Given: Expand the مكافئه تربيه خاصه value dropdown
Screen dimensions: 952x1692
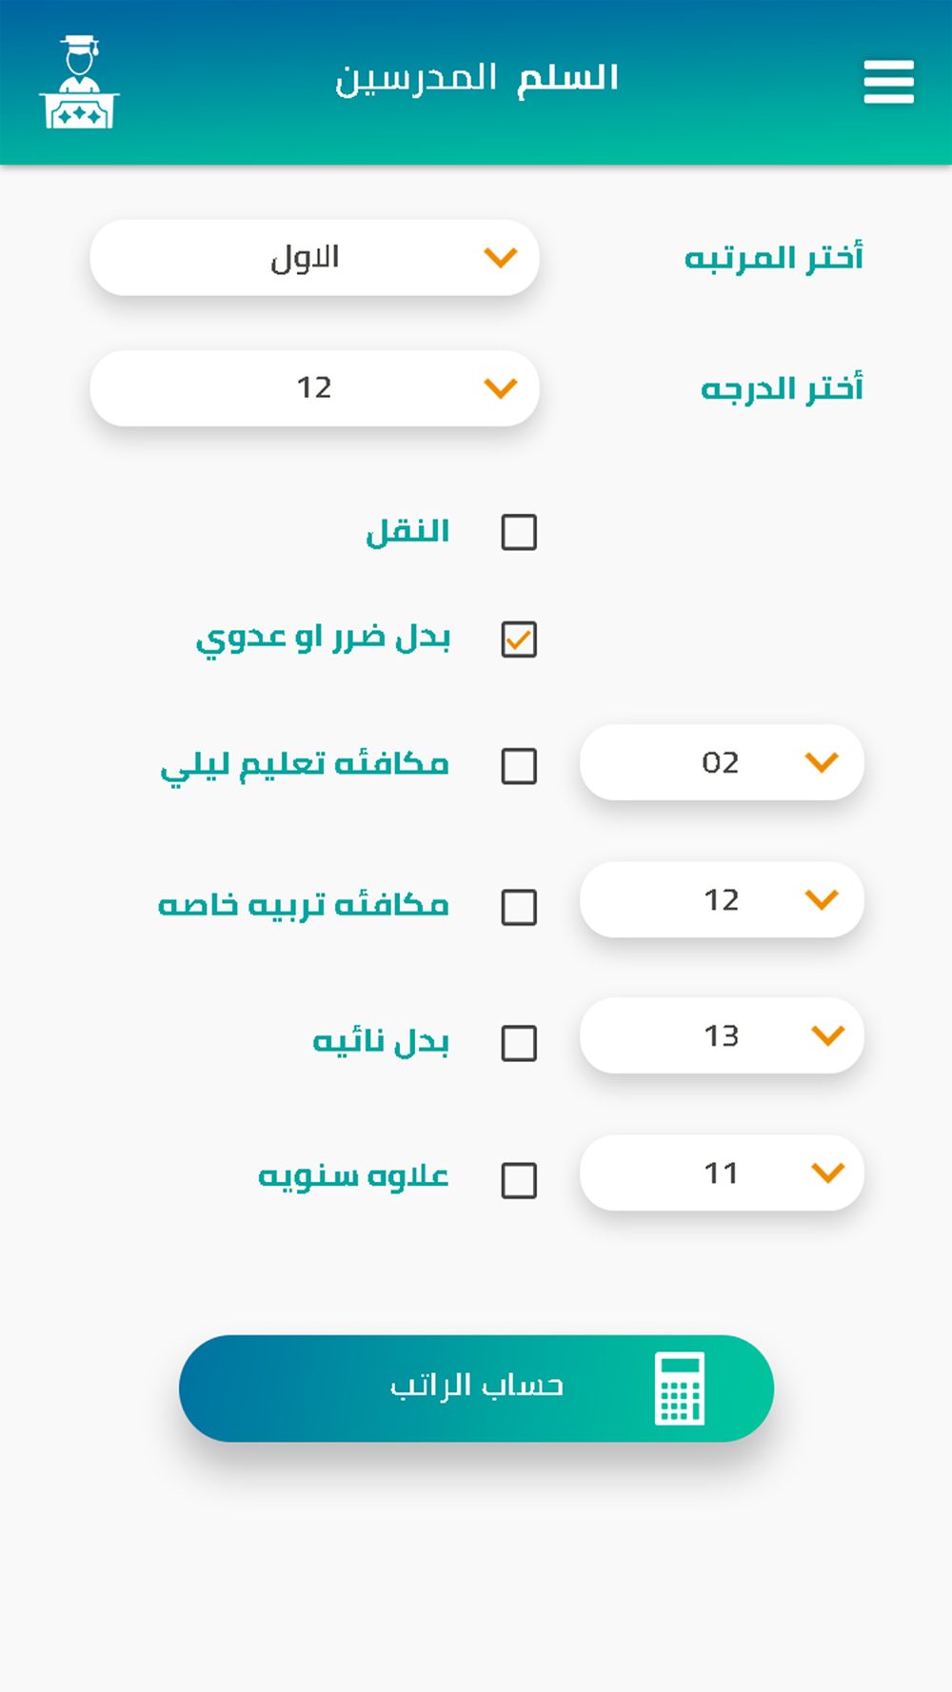Looking at the screenshot, I should point(722,899).
